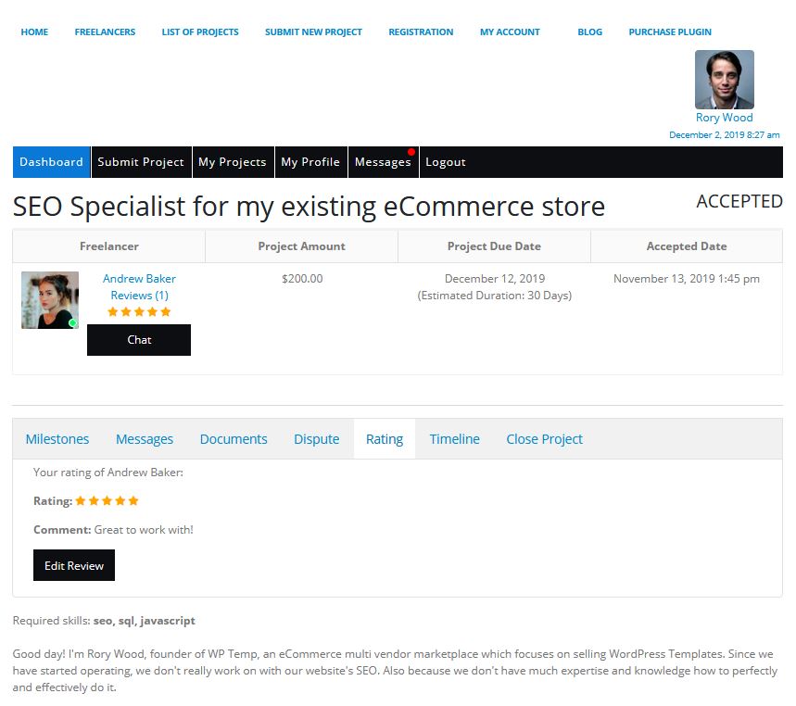Click the Freelancer column header

coord(109,246)
